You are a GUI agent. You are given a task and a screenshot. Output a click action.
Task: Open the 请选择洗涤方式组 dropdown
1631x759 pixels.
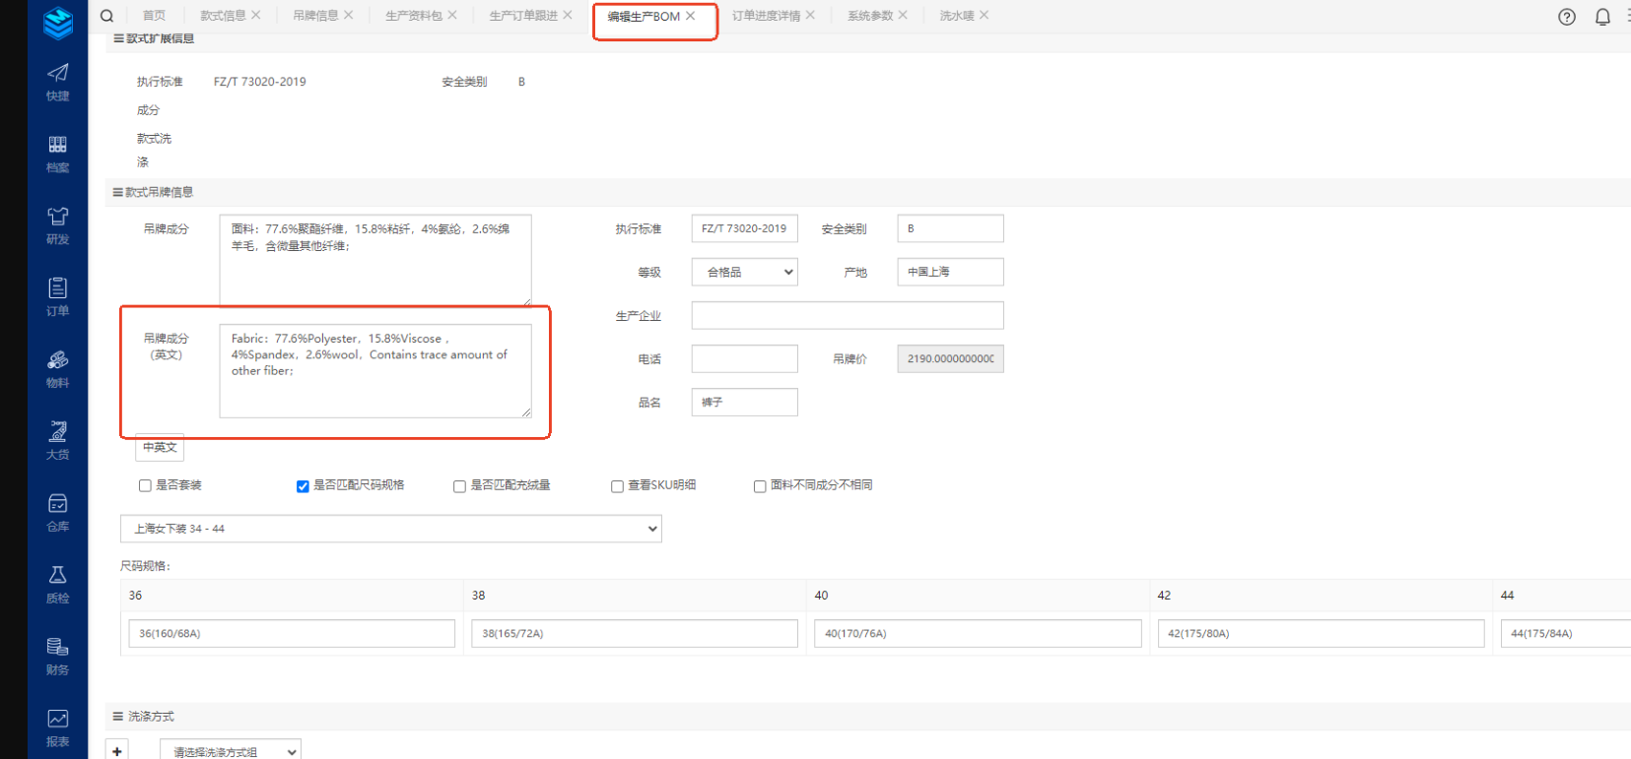[x=230, y=751]
